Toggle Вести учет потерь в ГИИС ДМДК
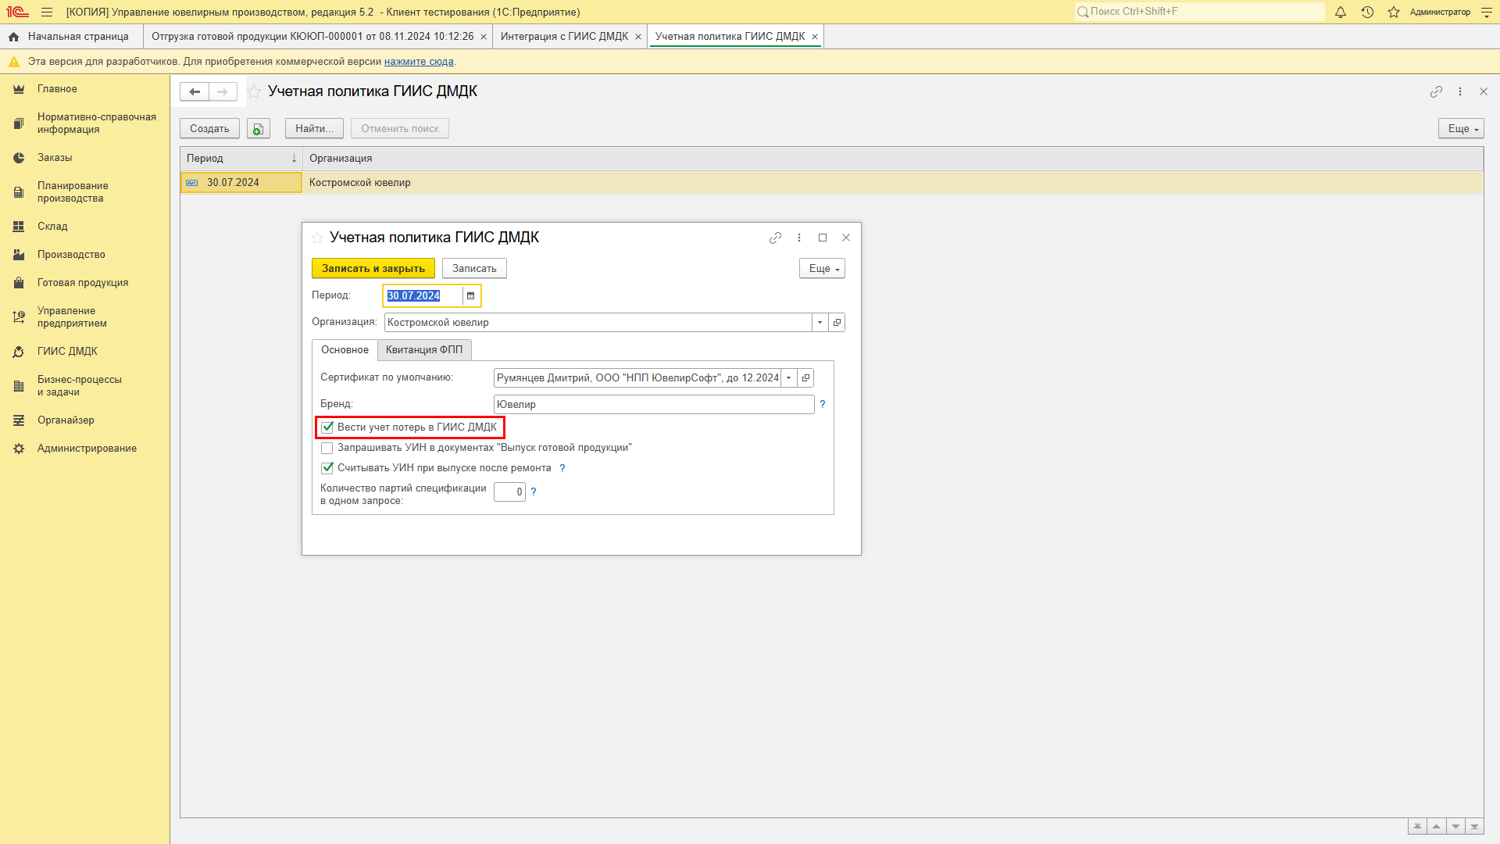 [327, 427]
